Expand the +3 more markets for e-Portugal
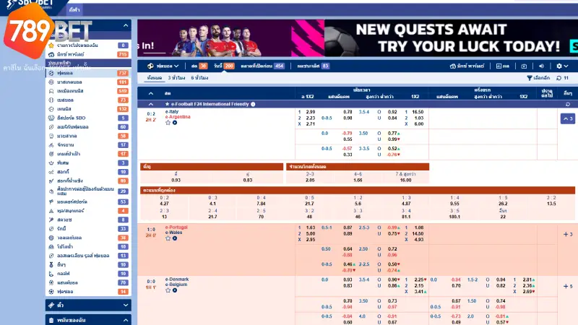 (x=567, y=234)
